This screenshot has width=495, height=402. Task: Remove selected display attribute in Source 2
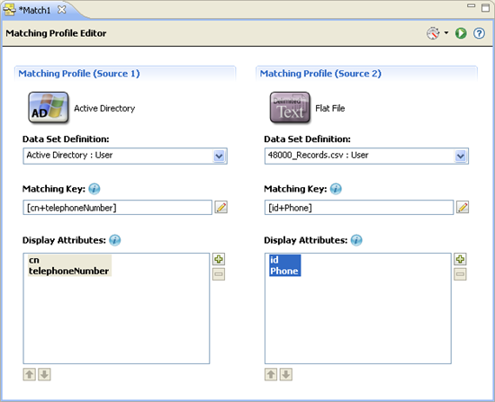click(x=460, y=274)
